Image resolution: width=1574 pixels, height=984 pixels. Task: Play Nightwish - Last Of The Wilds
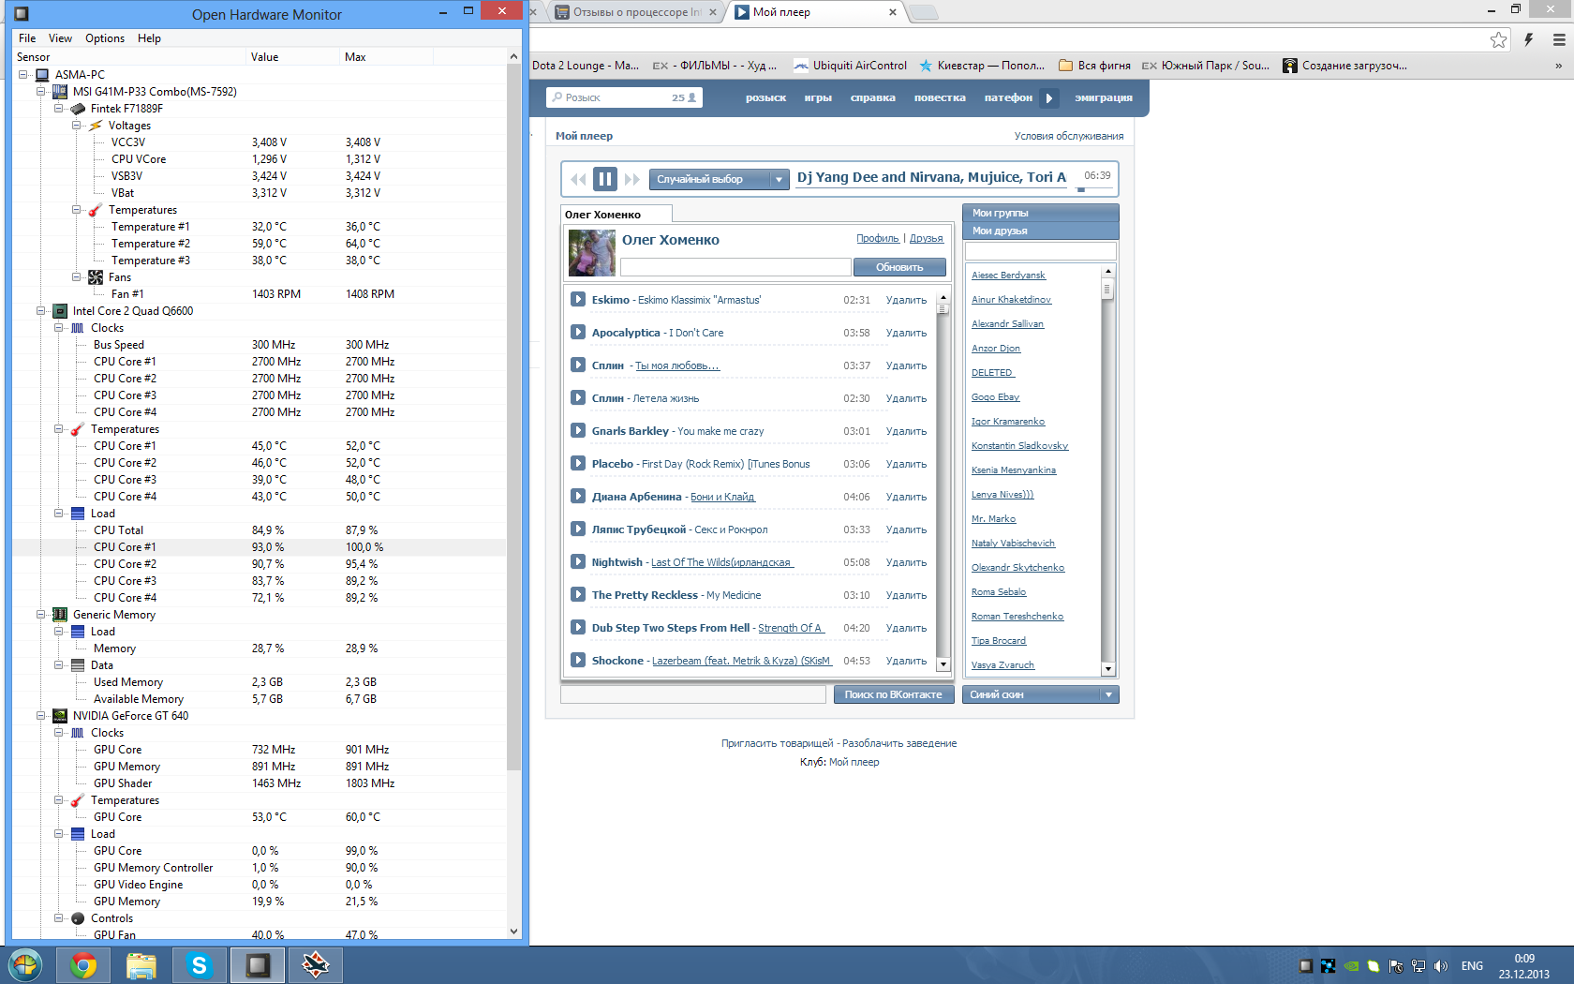tap(578, 561)
